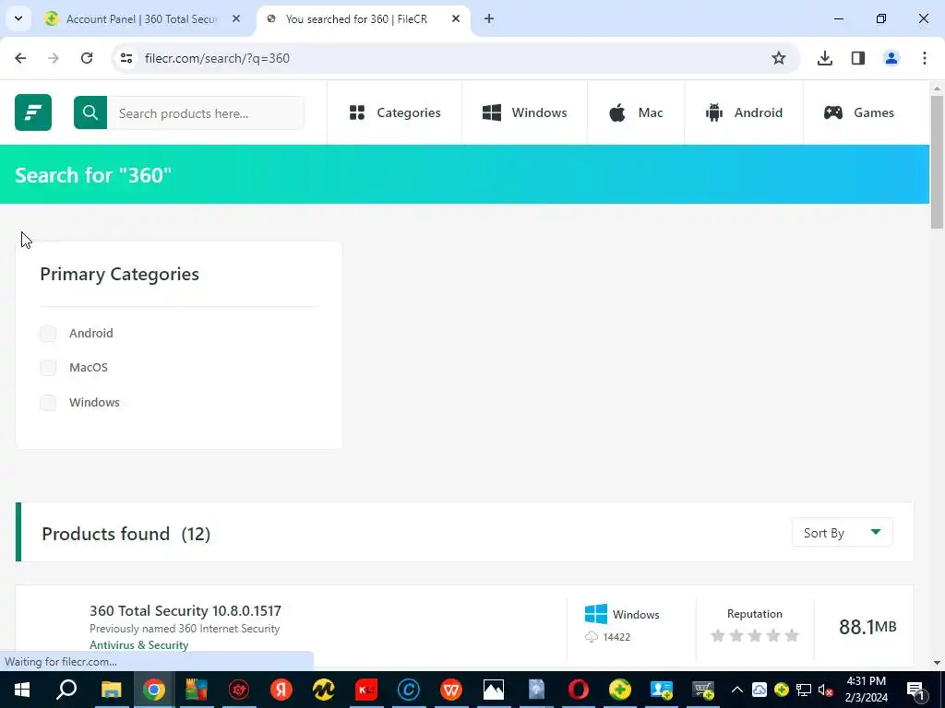Click the Reputation star rating
This screenshot has height=708, width=945.
click(x=755, y=635)
